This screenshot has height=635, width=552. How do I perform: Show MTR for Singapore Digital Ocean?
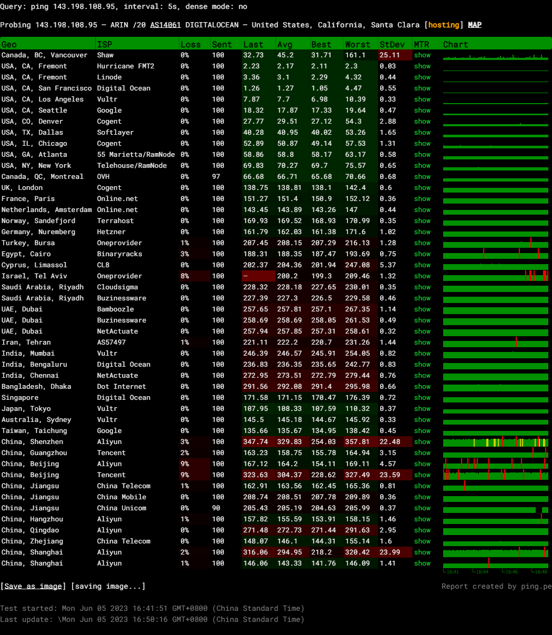[422, 397]
